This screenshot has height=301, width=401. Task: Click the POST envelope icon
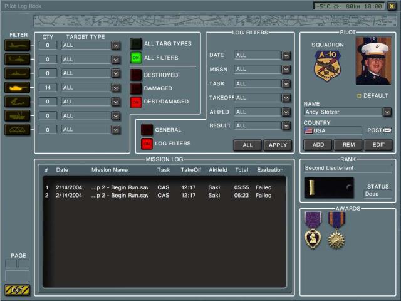point(387,130)
